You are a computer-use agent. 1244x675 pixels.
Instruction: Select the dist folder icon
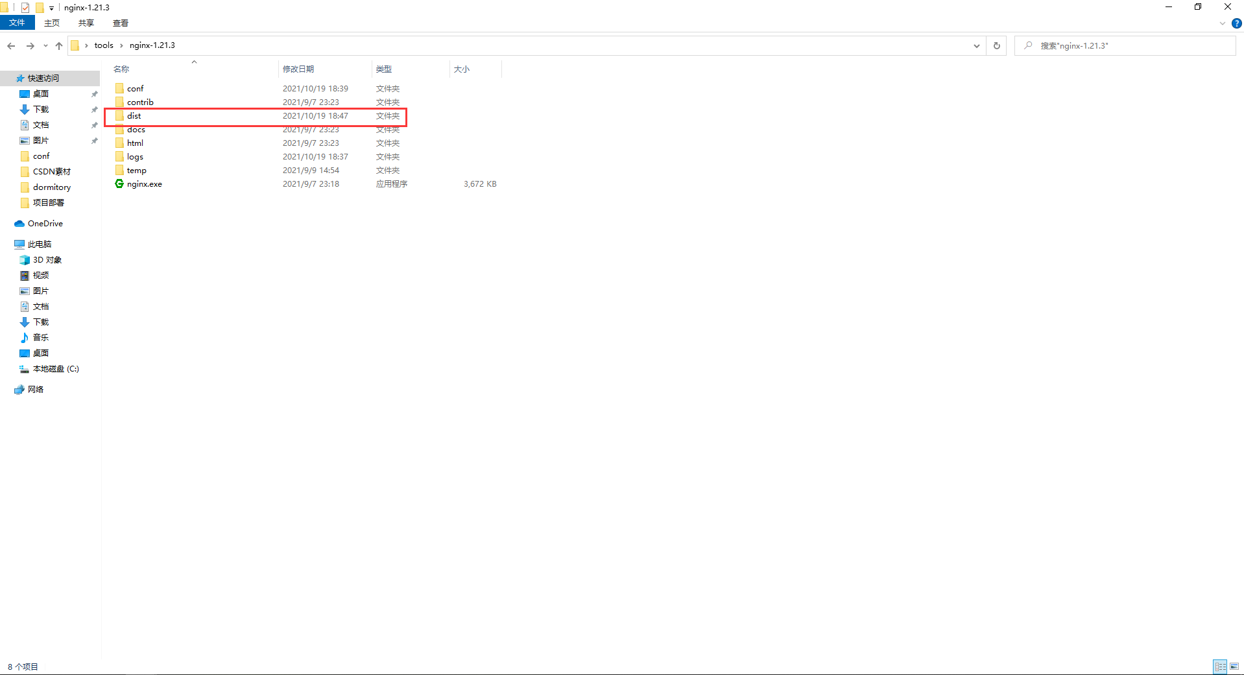(119, 115)
